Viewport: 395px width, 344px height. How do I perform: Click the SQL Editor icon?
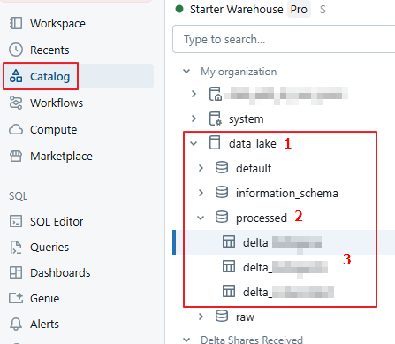(x=16, y=221)
